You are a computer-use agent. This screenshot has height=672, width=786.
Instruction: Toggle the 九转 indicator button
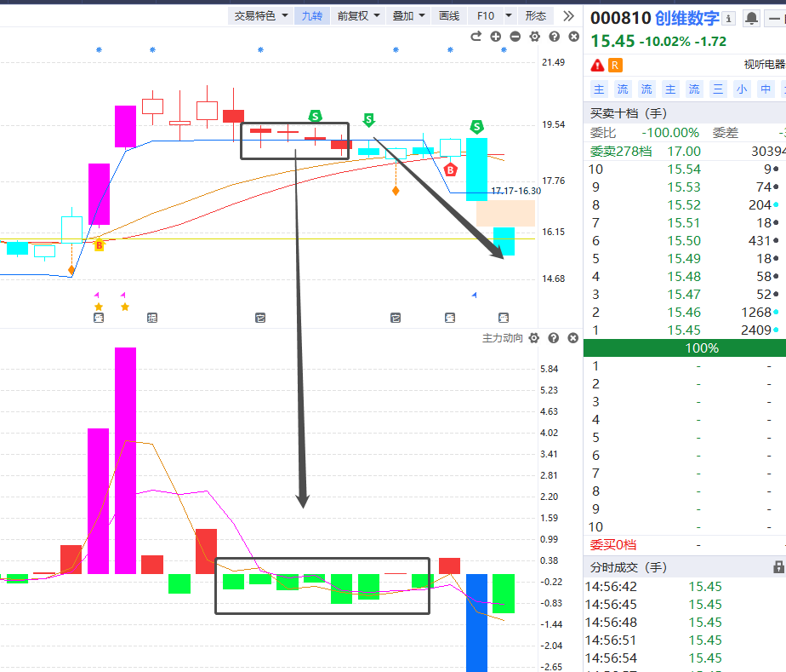pyautogui.click(x=312, y=15)
